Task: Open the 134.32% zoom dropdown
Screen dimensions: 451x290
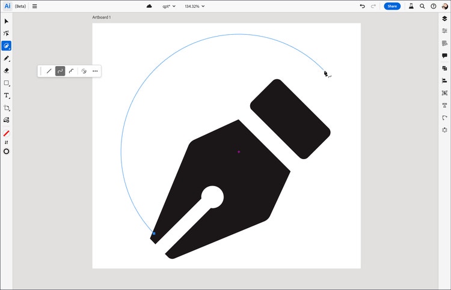Action: tap(194, 6)
